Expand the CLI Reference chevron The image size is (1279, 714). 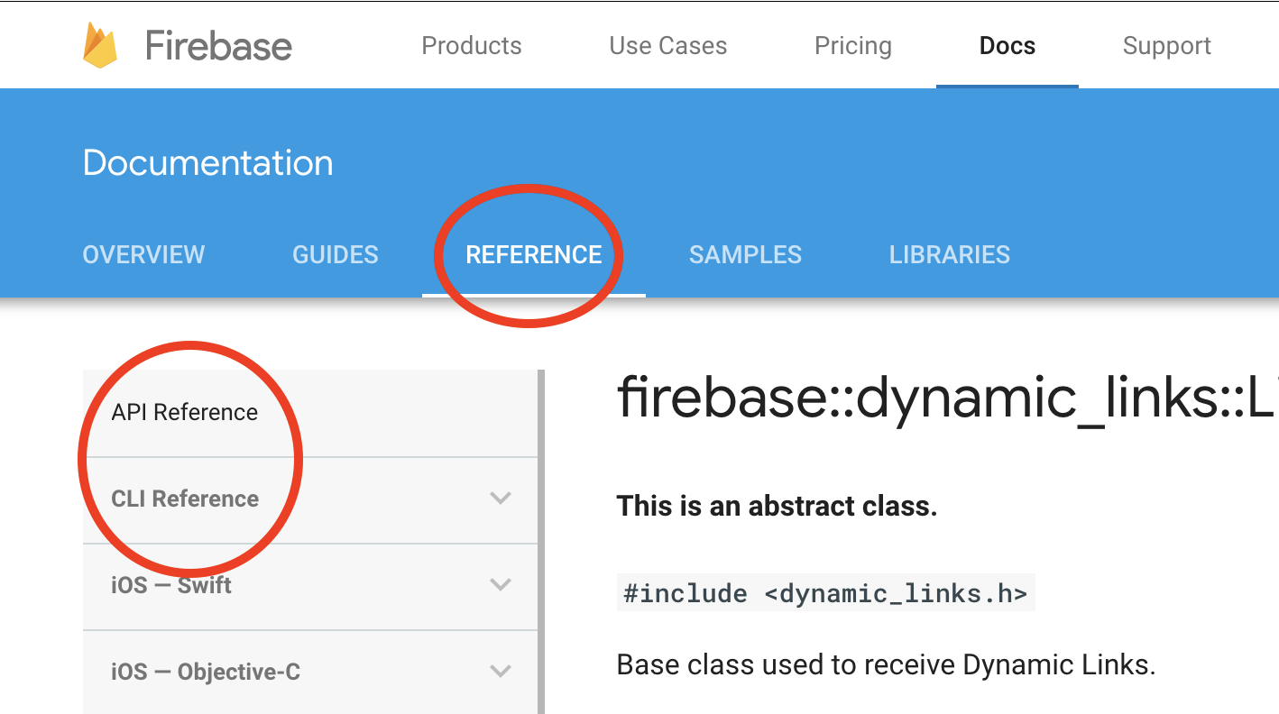click(501, 499)
